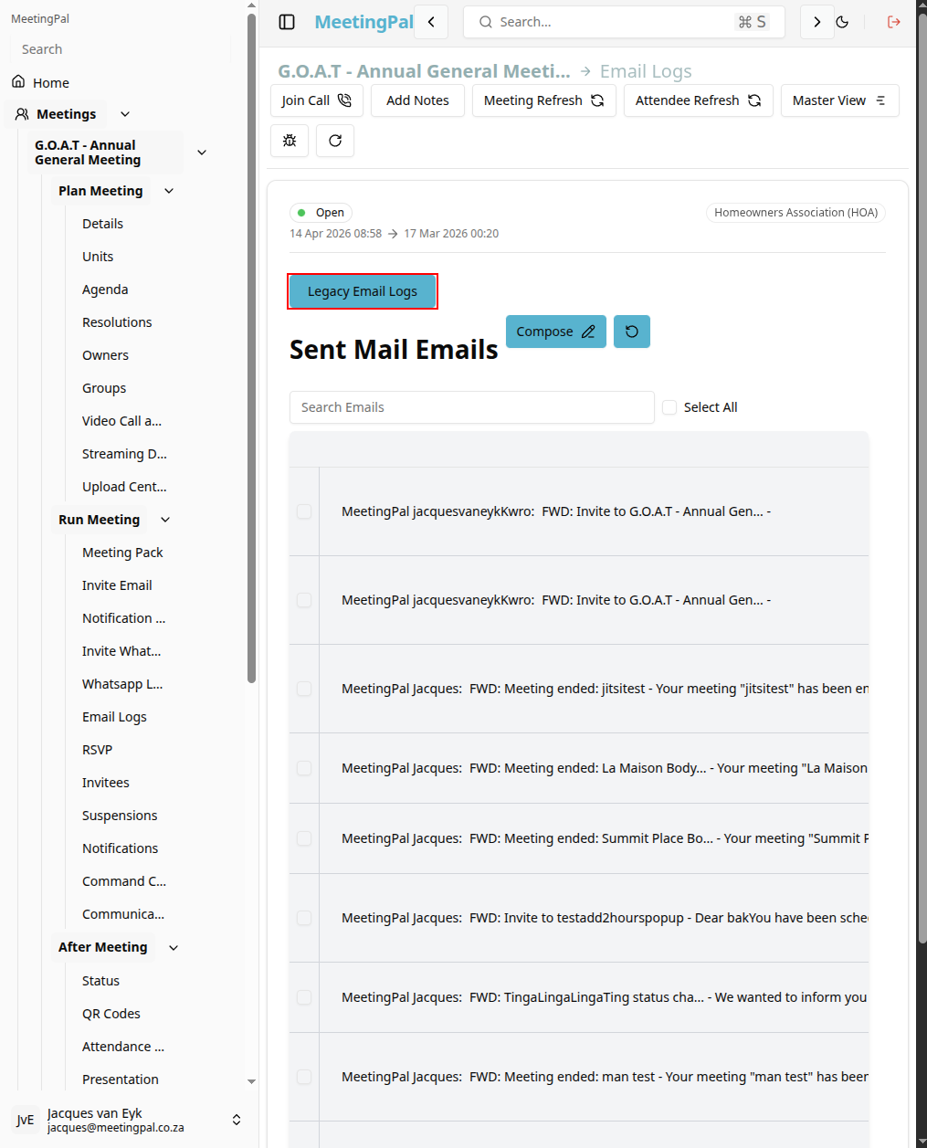The height and width of the screenshot is (1148, 927).
Task: Click phone icon on Join Call
Action: [x=344, y=100]
